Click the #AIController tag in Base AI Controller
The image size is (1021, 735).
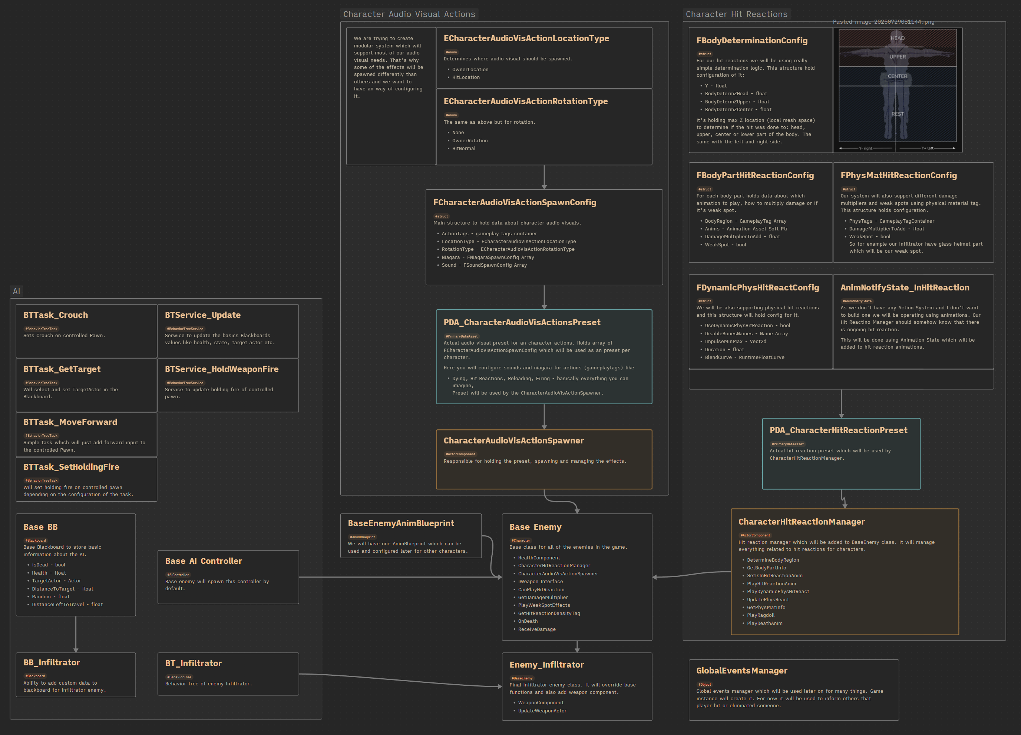click(178, 575)
